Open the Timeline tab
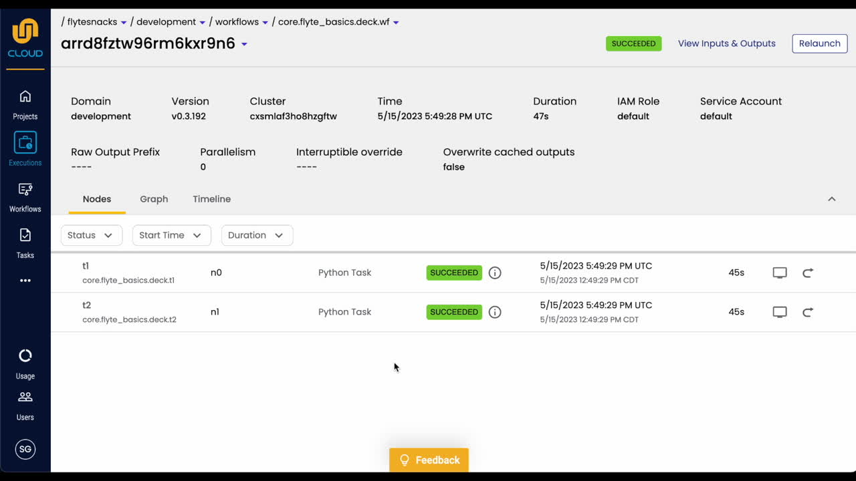This screenshot has width=856, height=481. [x=211, y=198]
